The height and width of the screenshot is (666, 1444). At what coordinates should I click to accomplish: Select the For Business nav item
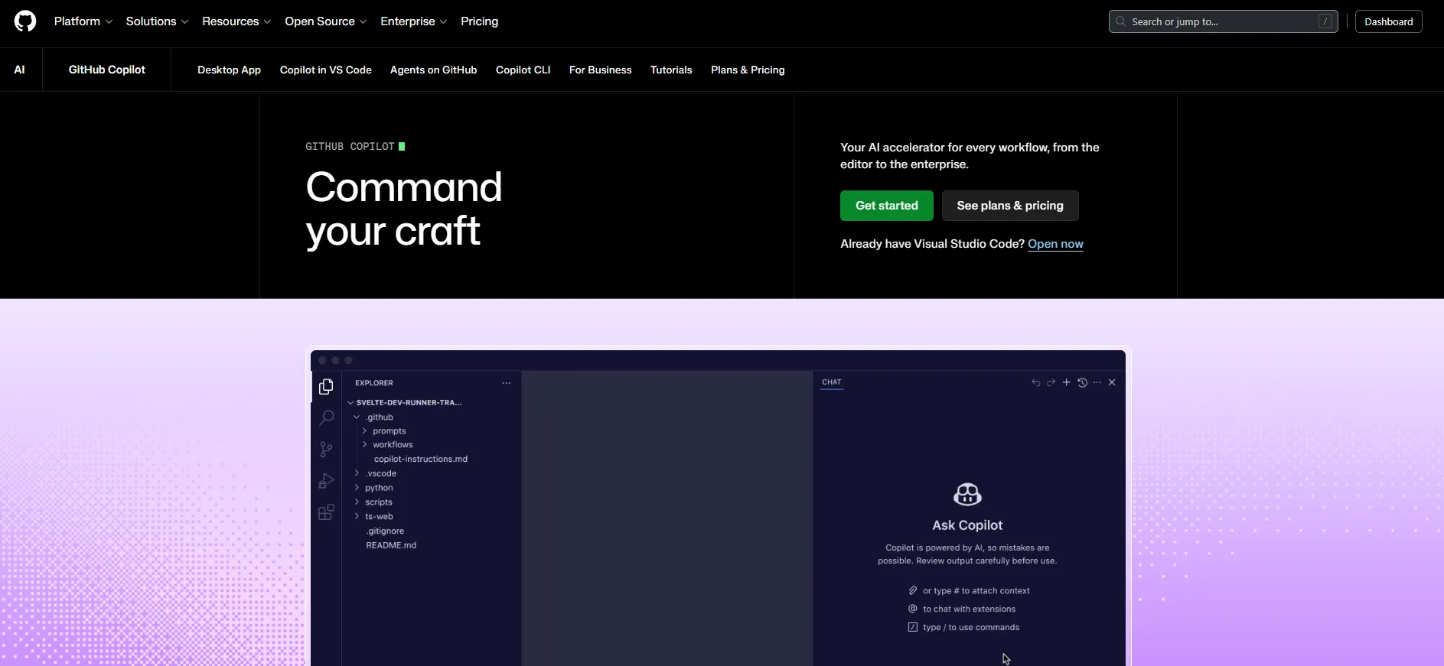point(601,70)
